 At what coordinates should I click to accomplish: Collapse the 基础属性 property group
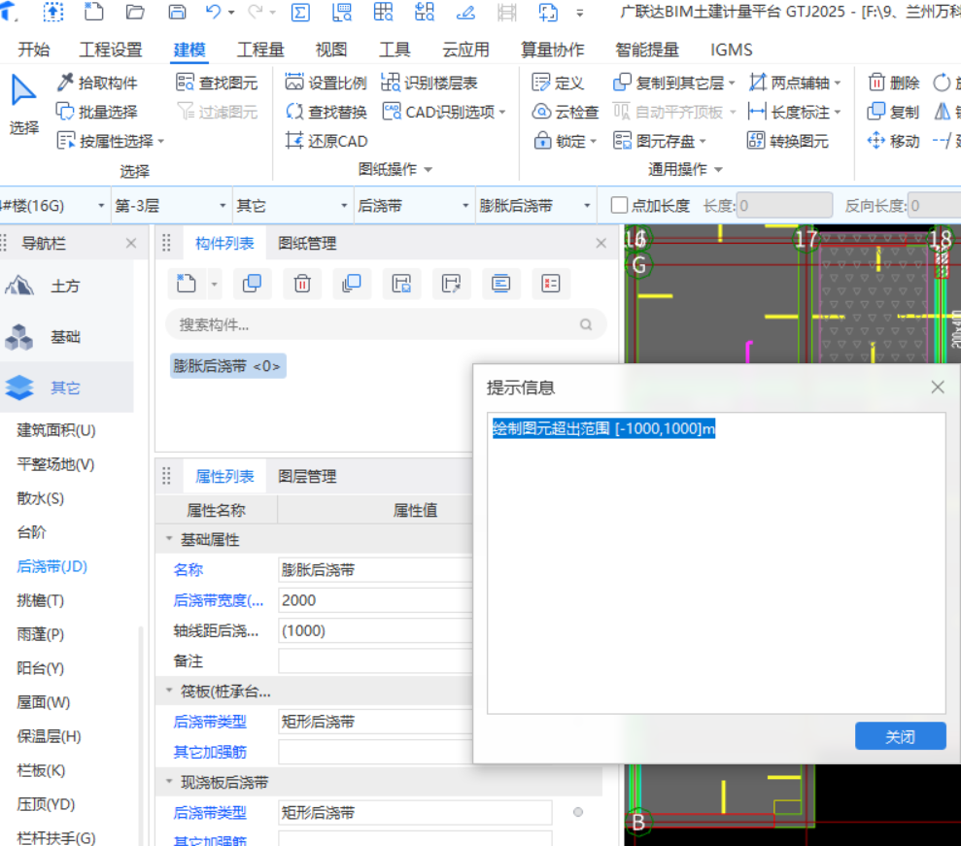click(x=169, y=539)
